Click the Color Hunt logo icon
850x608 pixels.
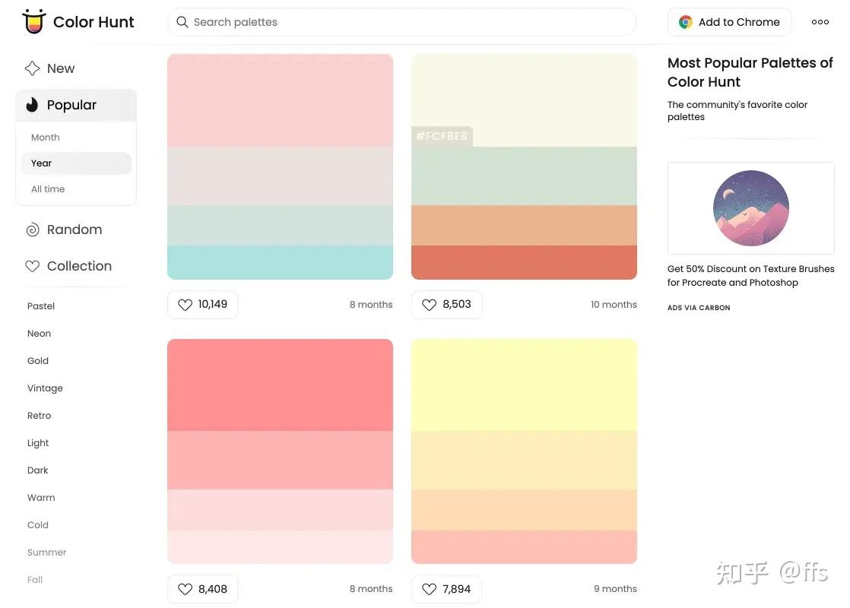[34, 22]
